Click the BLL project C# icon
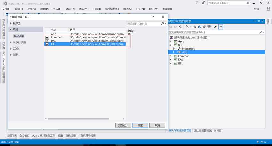Screen dimensions: 272x146 point(175,45)
